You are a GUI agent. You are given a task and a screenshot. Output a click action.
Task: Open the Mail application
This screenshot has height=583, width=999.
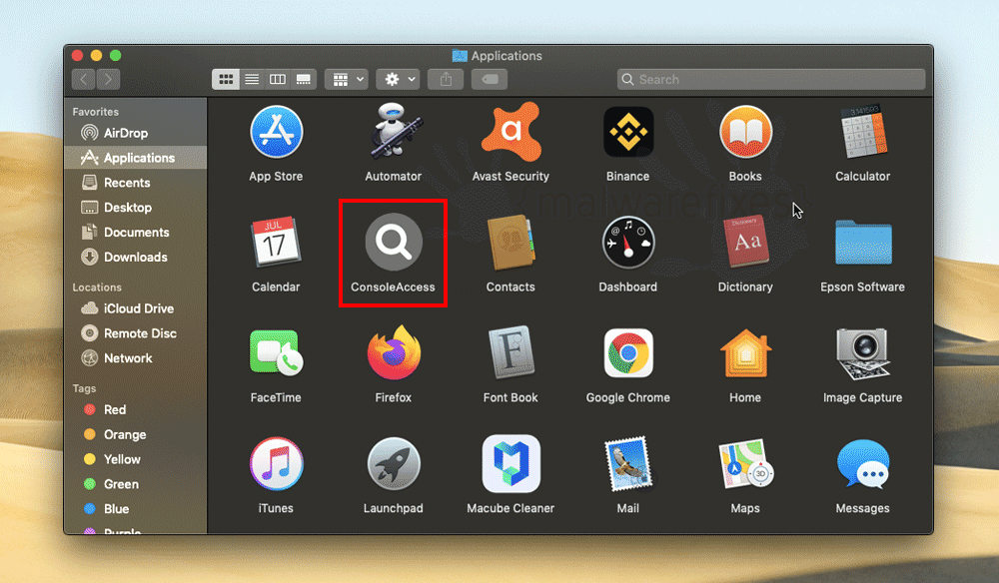pyautogui.click(x=628, y=464)
